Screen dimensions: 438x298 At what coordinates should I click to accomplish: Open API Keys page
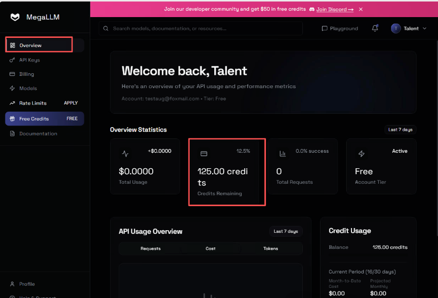pyautogui.click(x=45, y=60)
